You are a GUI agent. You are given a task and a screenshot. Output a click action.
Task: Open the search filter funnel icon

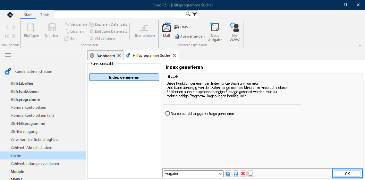pos(195,14)
